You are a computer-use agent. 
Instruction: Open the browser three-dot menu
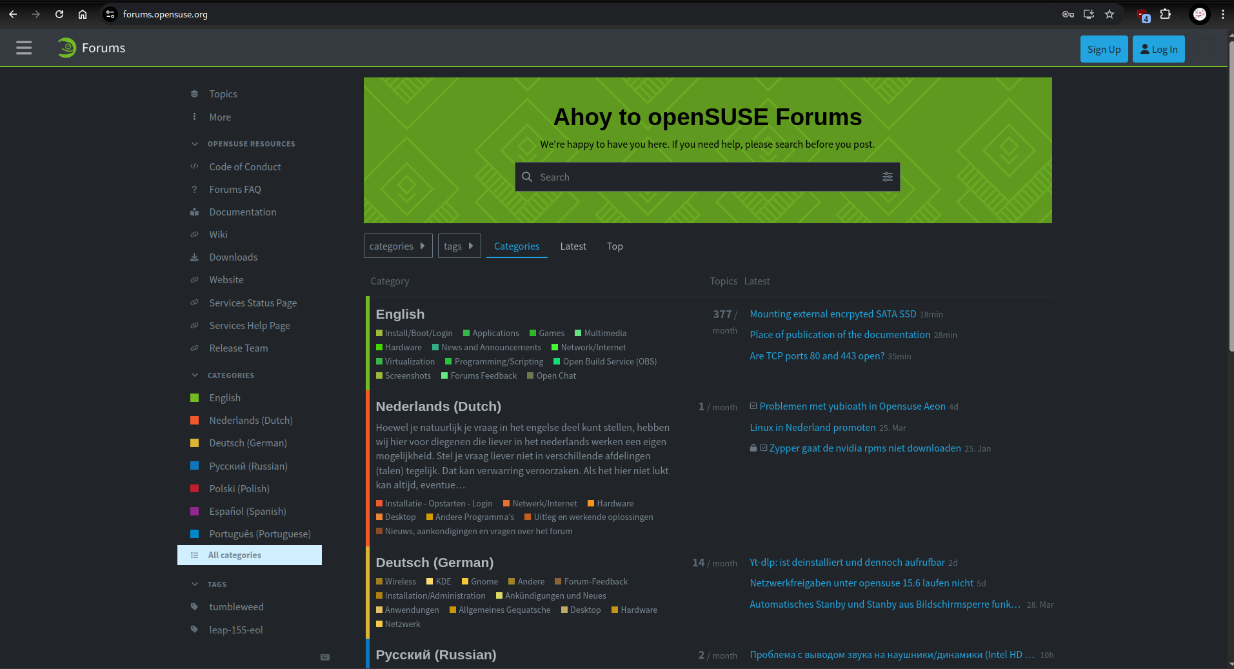1222,14
